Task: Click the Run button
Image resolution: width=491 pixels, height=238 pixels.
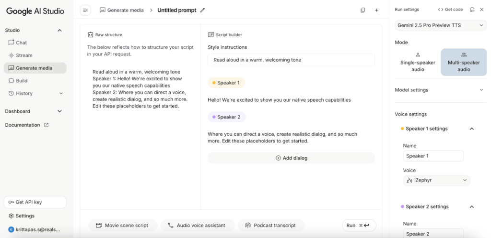Action: click(x=359, y=226)
